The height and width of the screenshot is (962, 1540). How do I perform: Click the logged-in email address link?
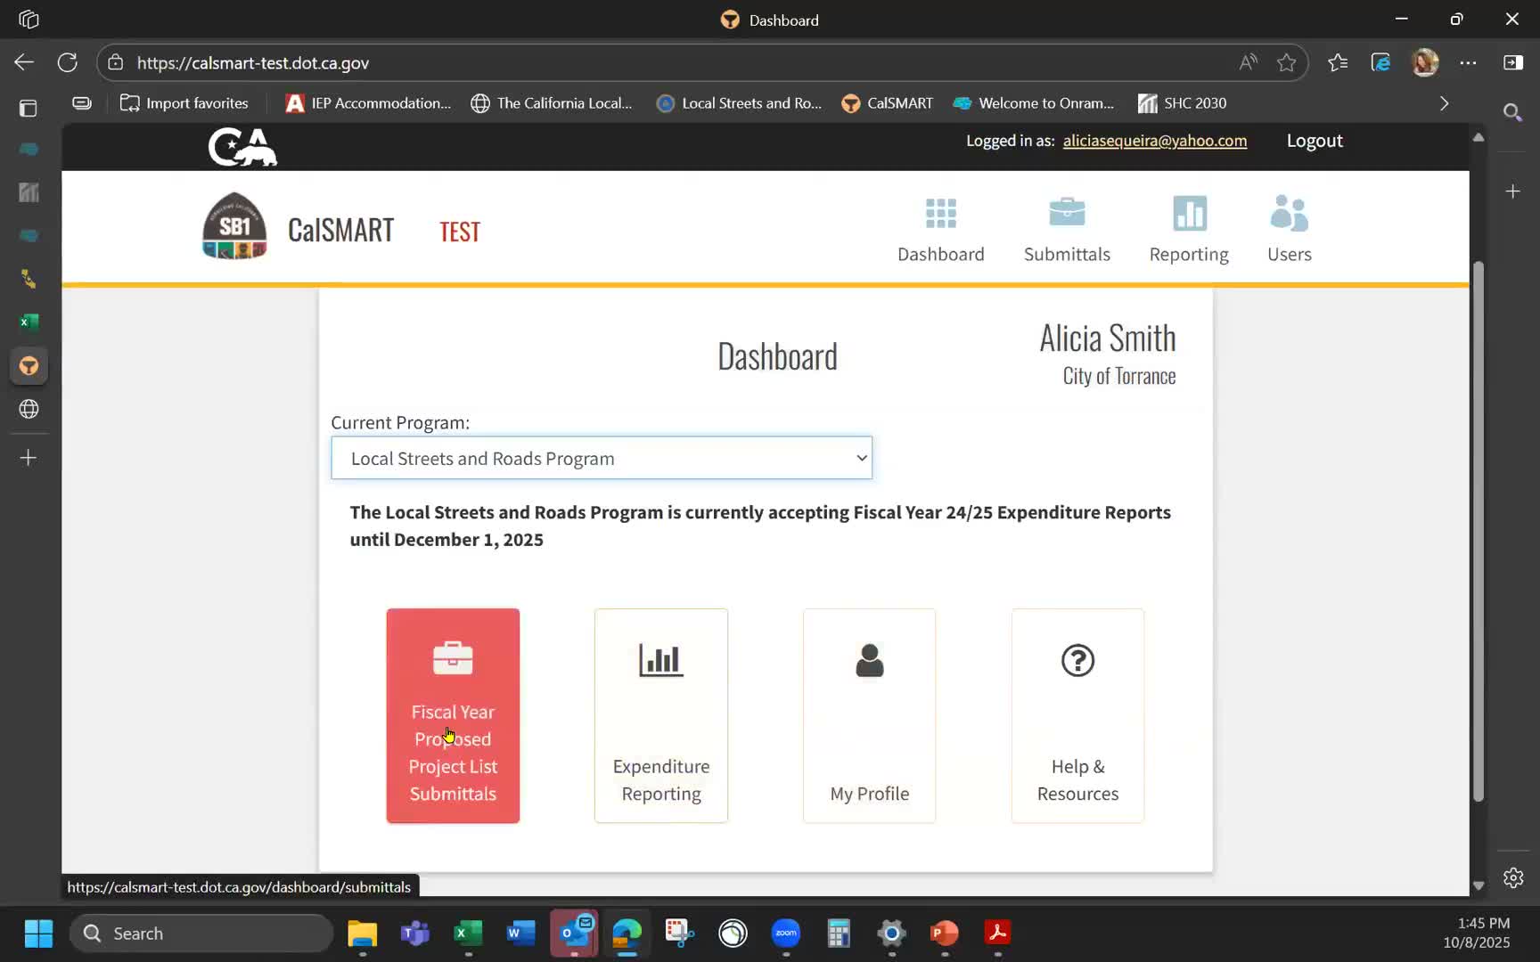[x=1154, y=141]
